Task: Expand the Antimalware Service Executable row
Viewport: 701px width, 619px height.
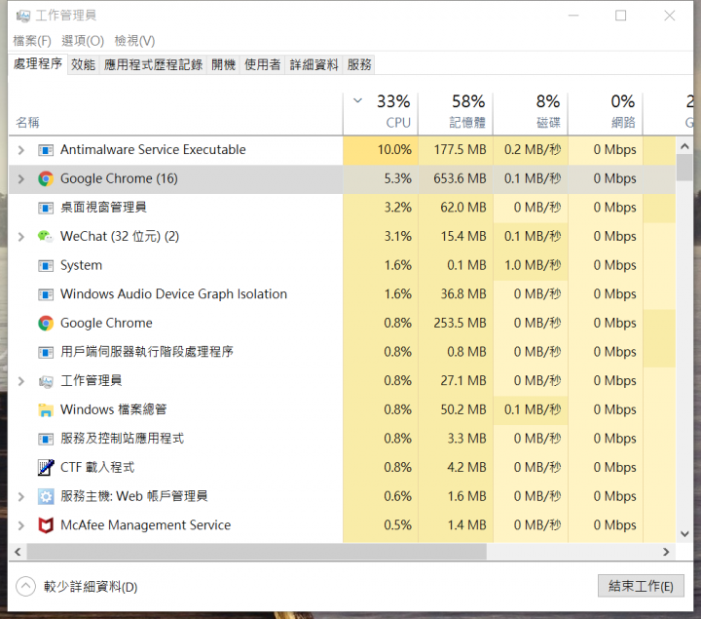Action: (21, 150)
